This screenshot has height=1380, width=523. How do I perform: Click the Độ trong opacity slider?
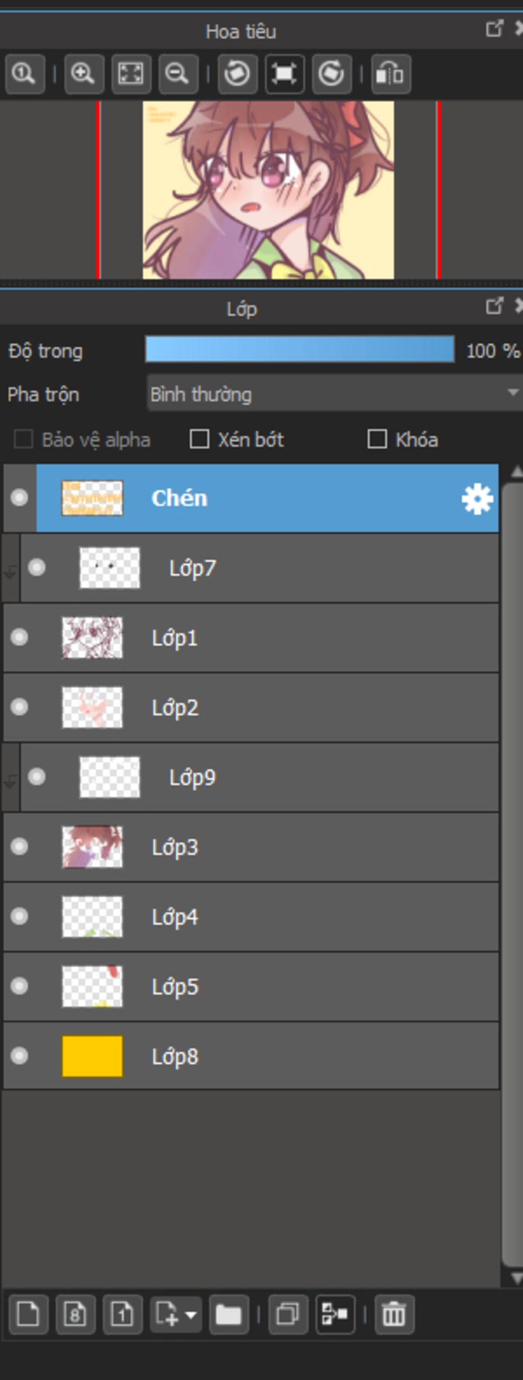point(300,350)
